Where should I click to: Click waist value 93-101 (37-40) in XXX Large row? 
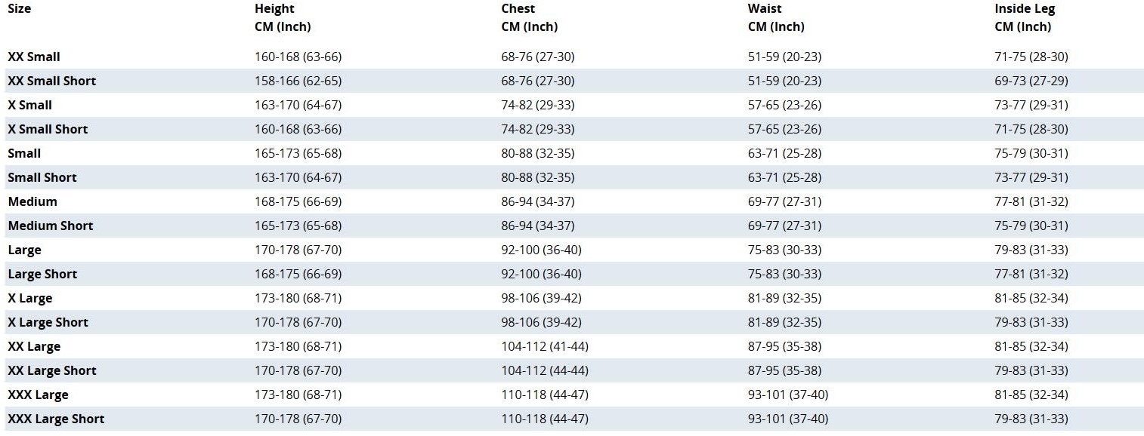(x=788, y=395)
